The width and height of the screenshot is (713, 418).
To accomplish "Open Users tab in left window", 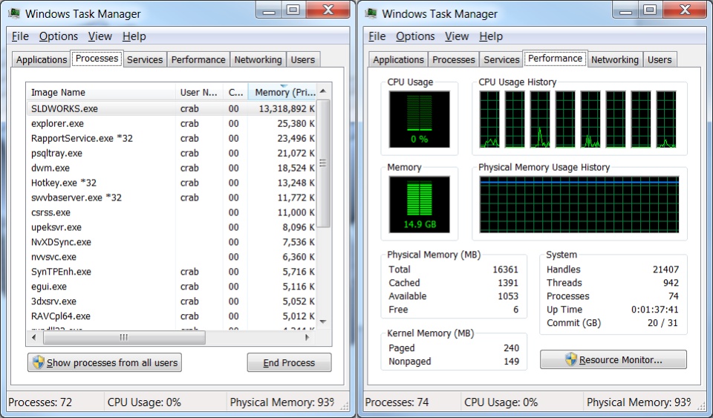I will tap(303, 59).
